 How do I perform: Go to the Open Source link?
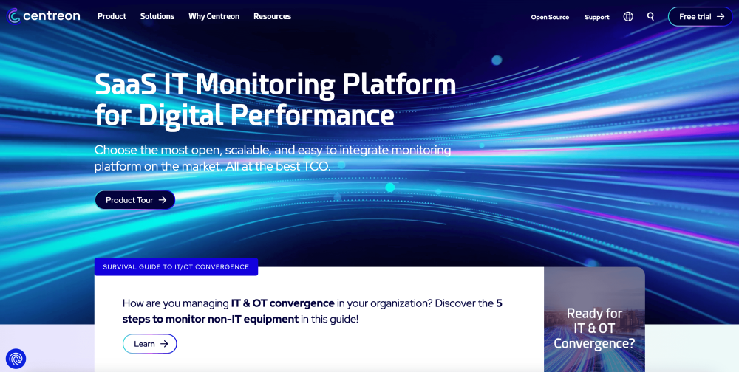(x=550, y=17)
